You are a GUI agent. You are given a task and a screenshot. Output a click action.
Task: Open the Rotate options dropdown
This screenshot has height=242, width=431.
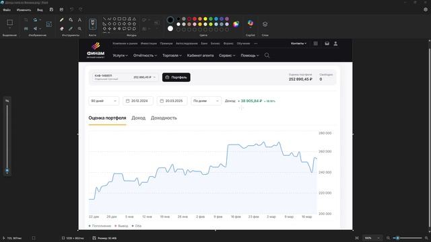40,19
